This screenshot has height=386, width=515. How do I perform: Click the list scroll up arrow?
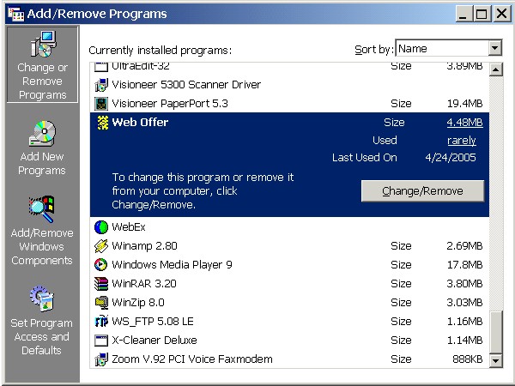(496, 69)
